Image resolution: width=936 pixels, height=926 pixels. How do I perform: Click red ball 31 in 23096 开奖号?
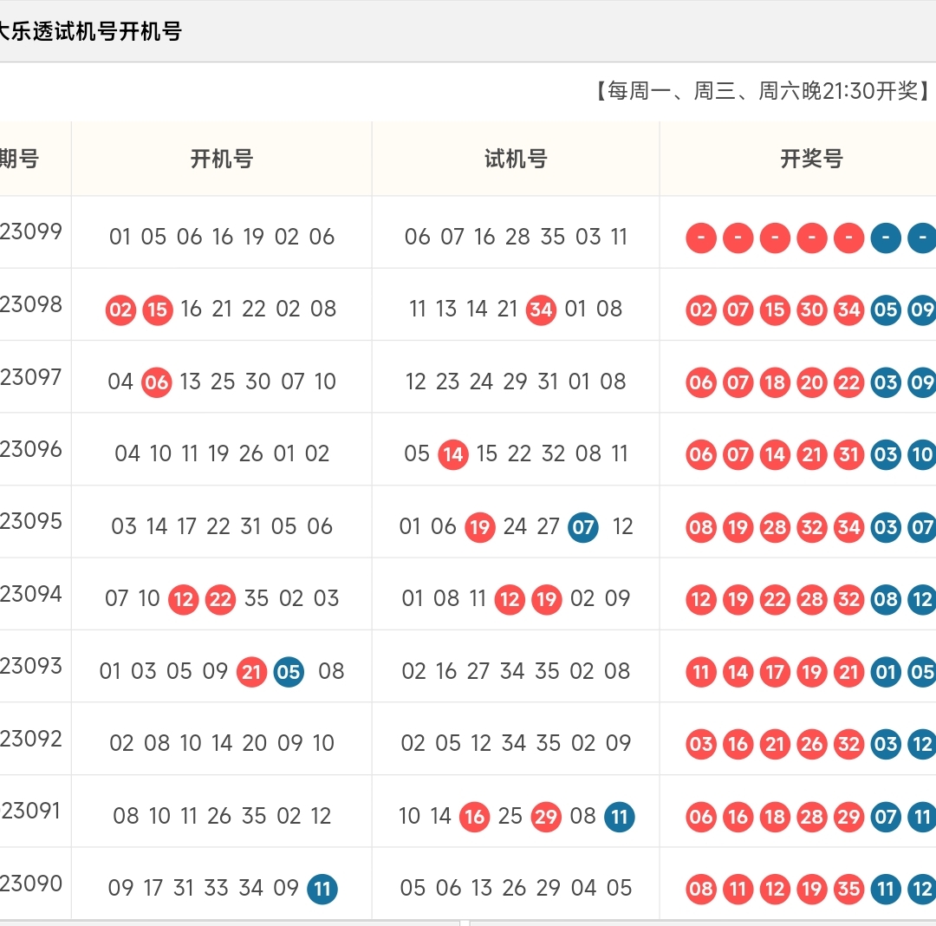click(848, 455)
